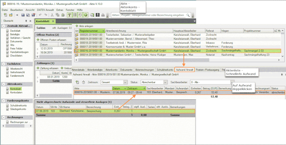Collapse the Forderungskonto sidebar section
The image size is (286, 145).
(x=4, y=101)
